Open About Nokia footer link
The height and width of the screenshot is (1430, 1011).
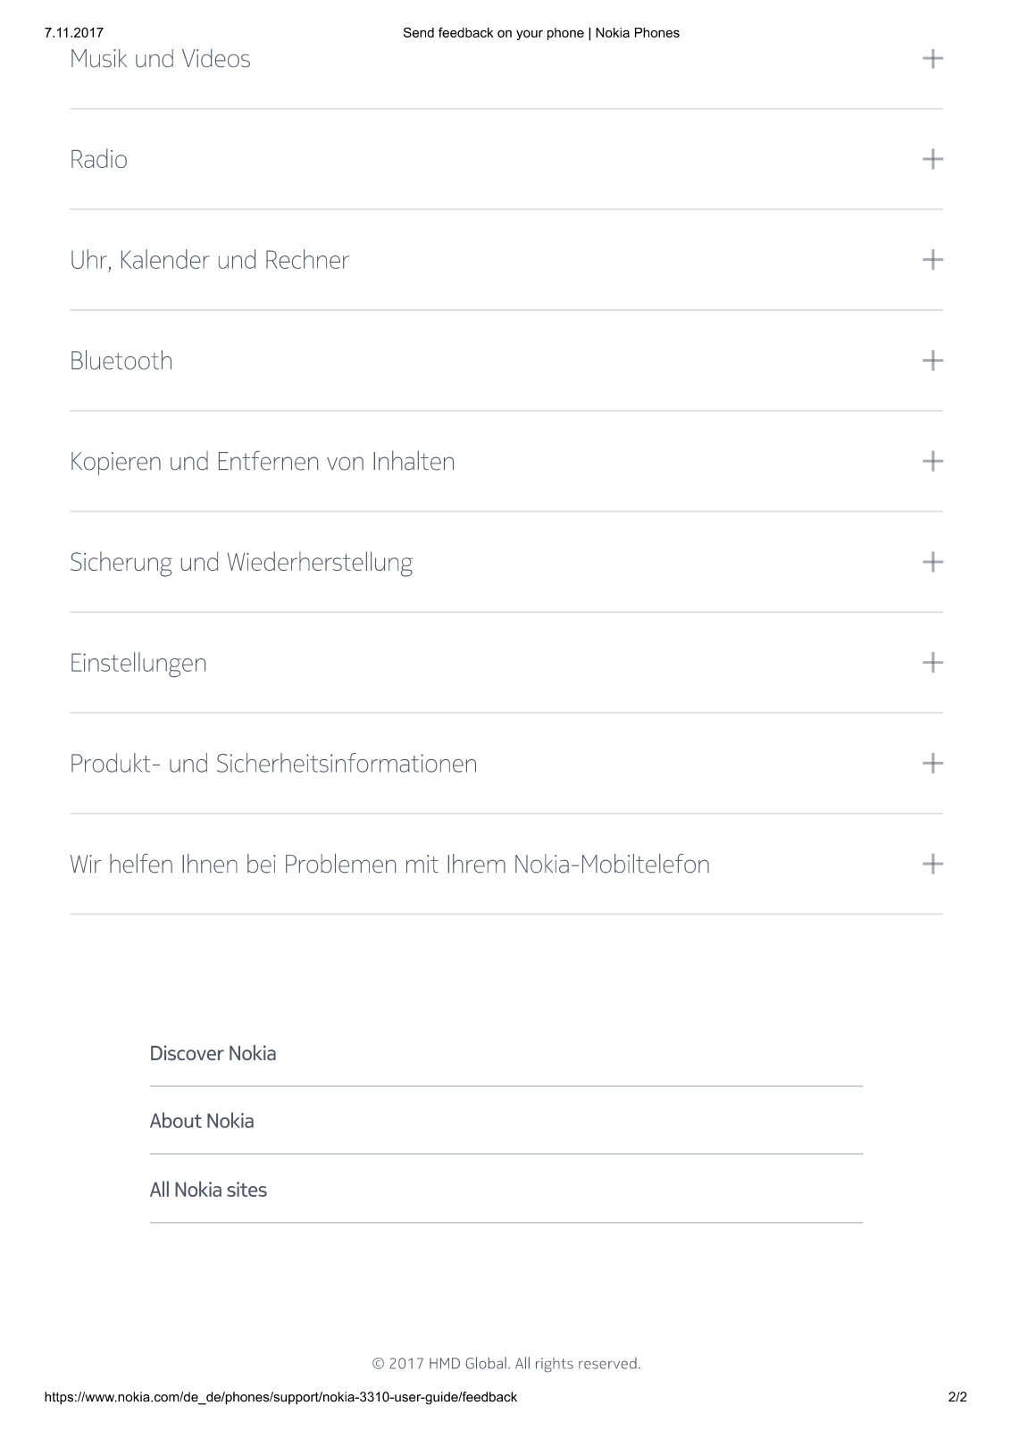pos(202,1121)
